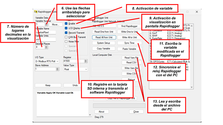
Task: Click the Variable Units field showing mV
Action: point(46,40)
